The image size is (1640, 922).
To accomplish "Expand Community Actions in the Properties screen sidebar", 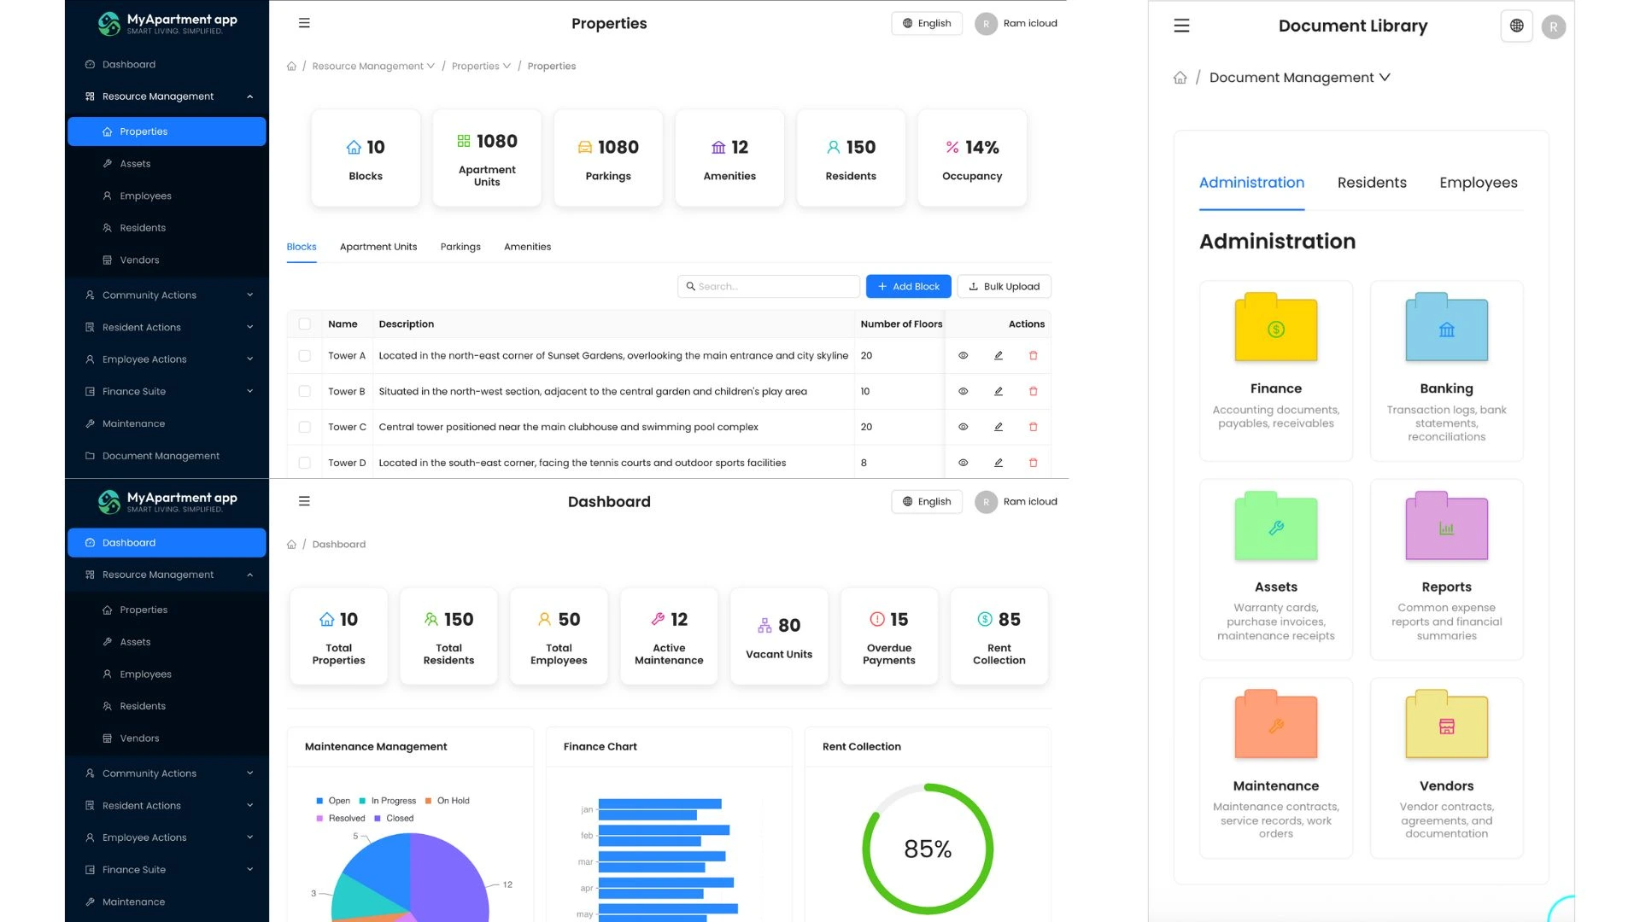I will [x=167, y=295].
